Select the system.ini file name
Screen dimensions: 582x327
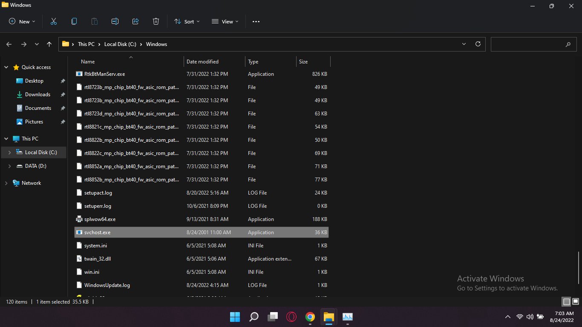tap(95, 246)
